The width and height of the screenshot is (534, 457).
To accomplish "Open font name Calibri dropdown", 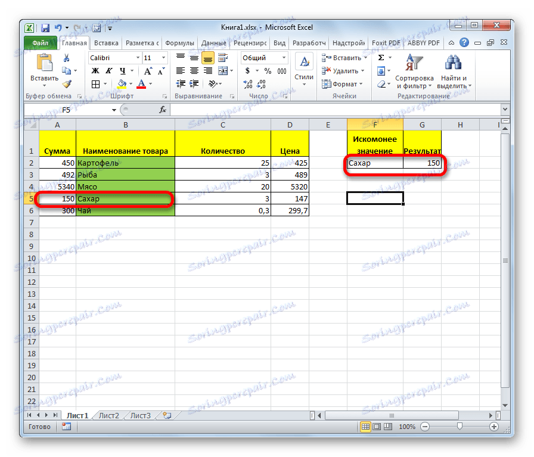I will click(x=138, y=58).
